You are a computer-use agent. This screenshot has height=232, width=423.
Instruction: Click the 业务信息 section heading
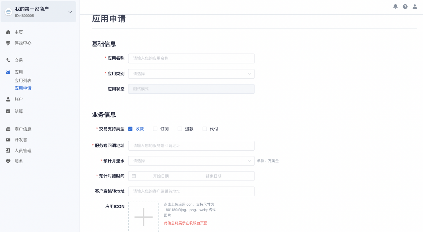(x=104, y=115)
